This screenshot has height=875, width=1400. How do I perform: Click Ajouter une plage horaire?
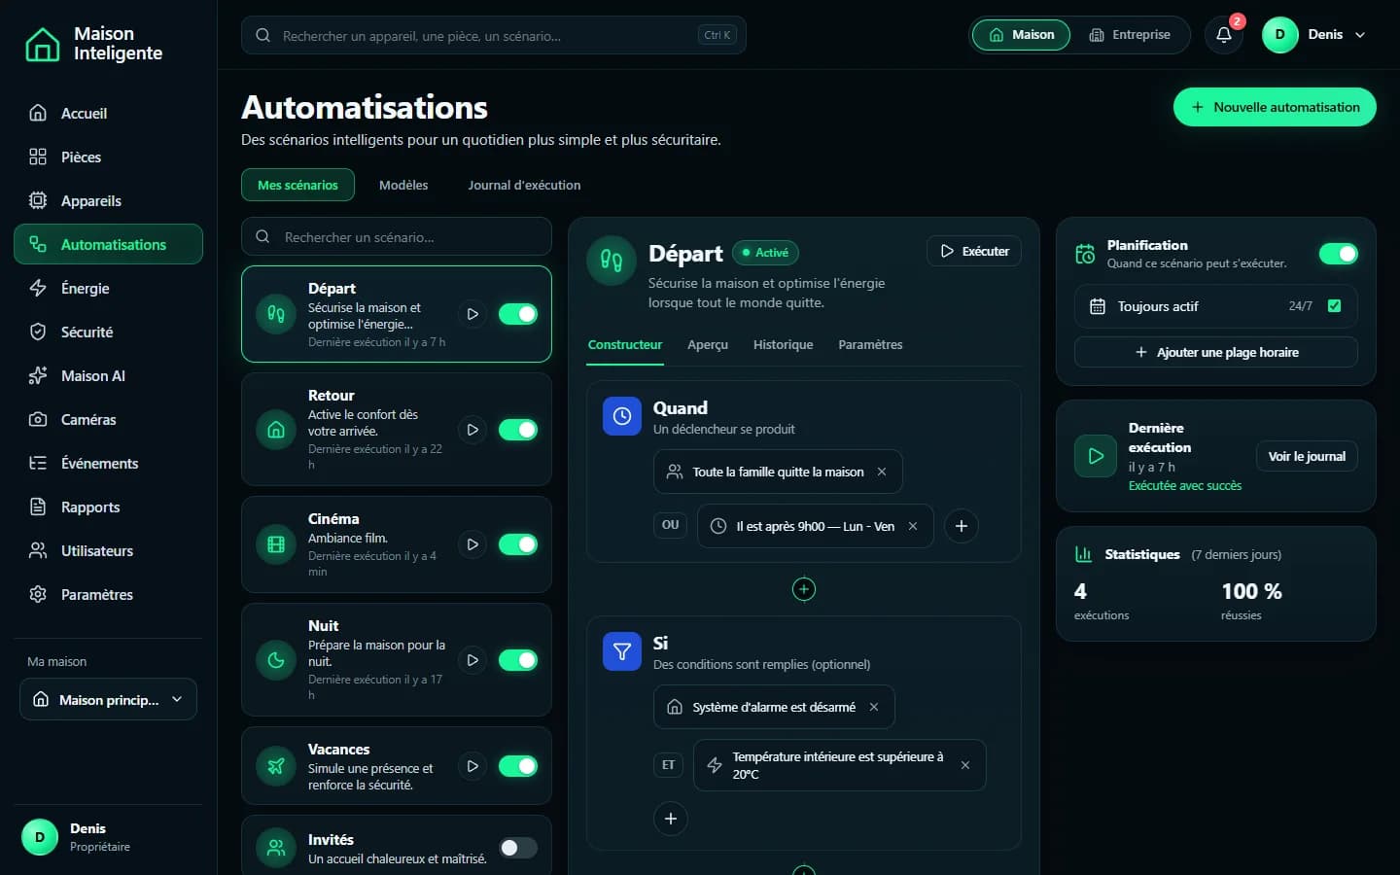pyautogui.click(x=1216, y=352)
